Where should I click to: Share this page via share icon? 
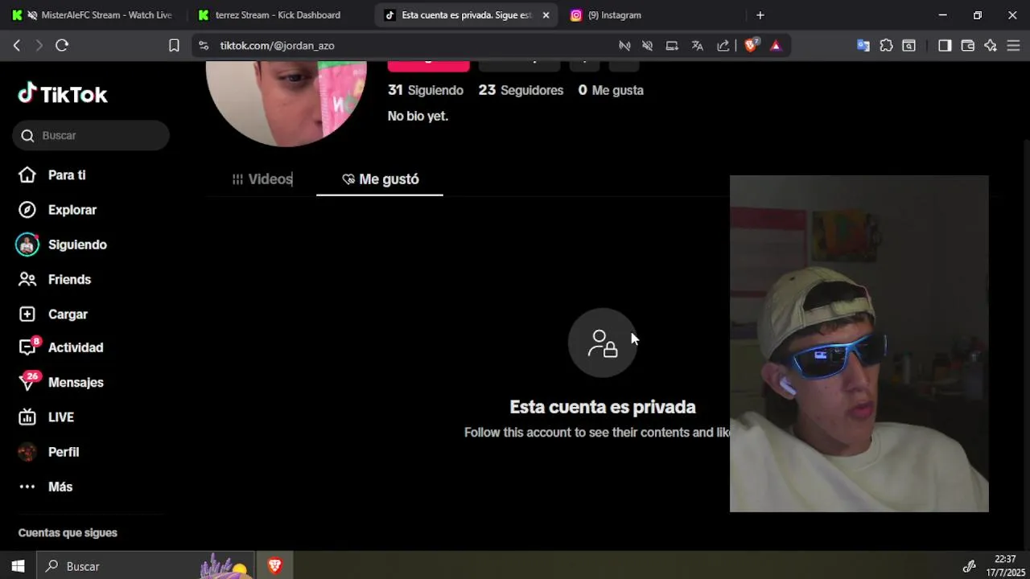[723, 46]
